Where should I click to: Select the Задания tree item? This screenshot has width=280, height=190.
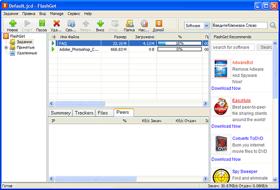coord(24,42)
